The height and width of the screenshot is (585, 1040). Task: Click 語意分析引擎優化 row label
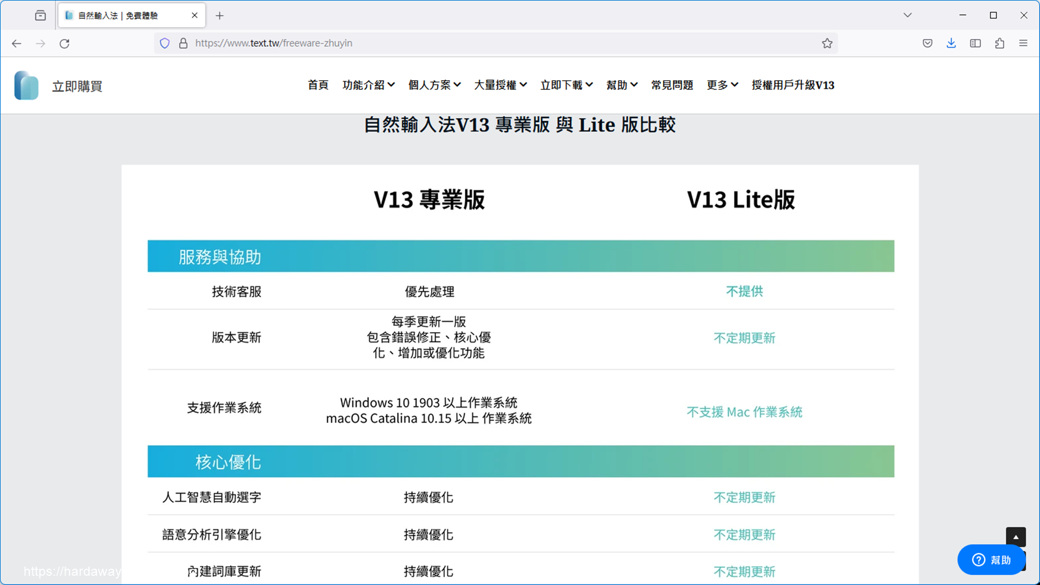(212, 535)
